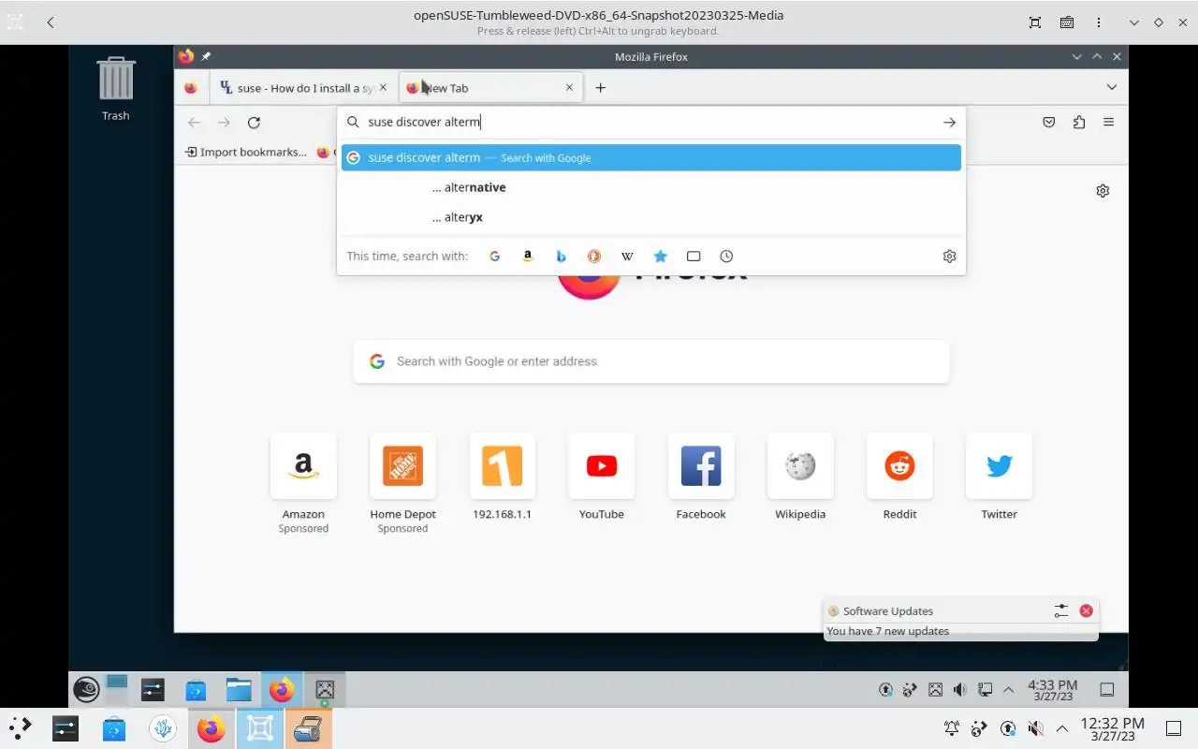This screenshot has height=749, width=1198.
Task: Open three-dot menu in VM viewer bar
Action: pos(1099,22)
